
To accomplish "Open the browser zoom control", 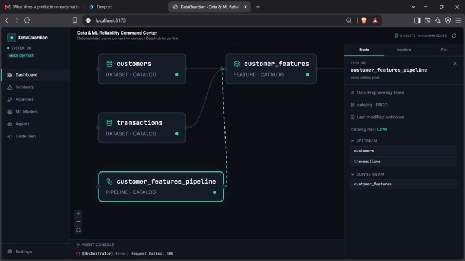I will (348, 20).
